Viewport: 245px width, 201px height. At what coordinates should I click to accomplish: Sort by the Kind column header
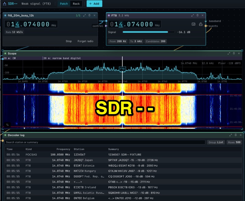click(x=28, y=149)
